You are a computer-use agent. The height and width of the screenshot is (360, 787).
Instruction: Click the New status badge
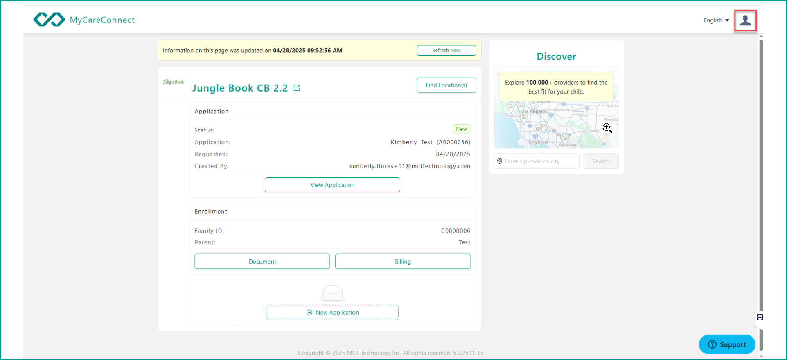[x=462, y=129]
